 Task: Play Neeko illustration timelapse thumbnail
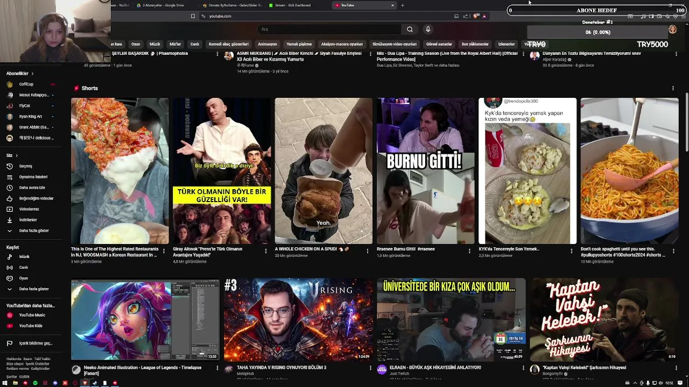145,319
